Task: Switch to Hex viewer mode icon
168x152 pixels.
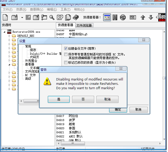Action: click(x=115, y=17)
